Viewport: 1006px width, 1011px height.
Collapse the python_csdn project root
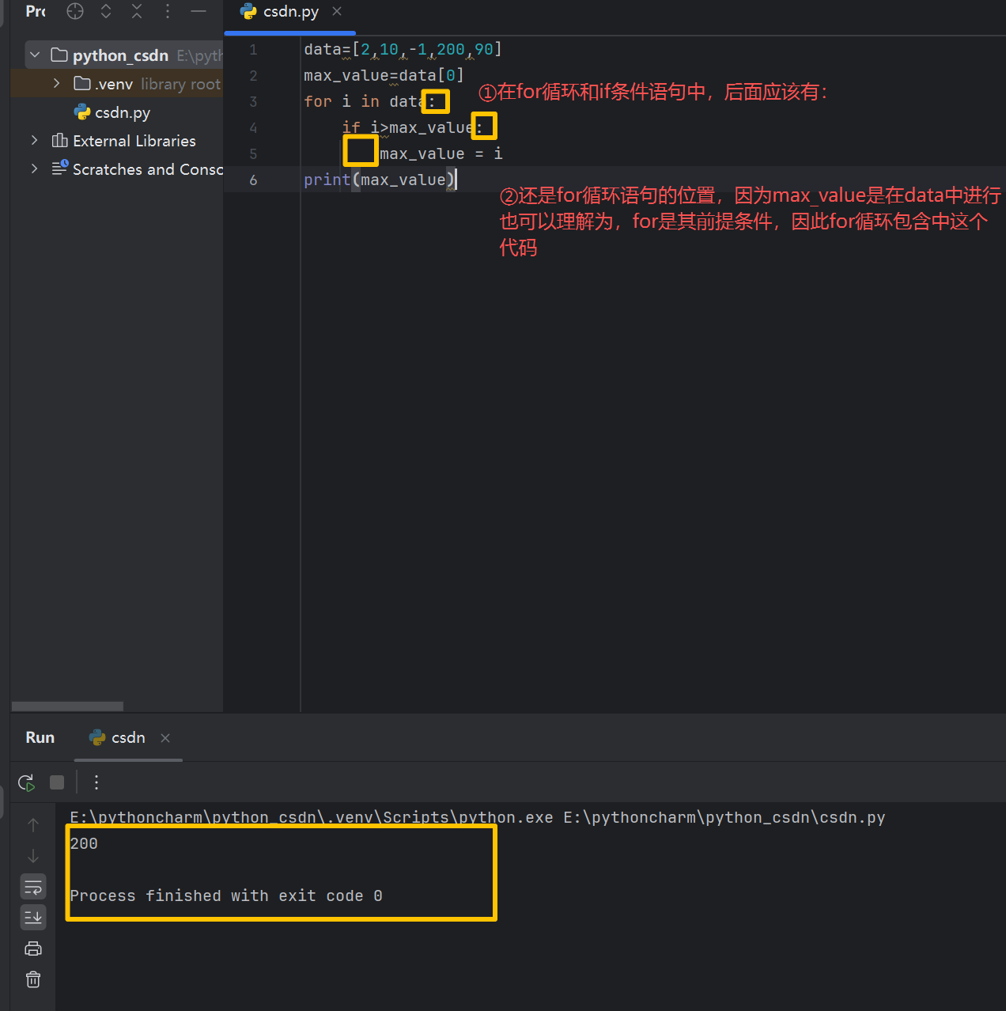pos(35,55)
